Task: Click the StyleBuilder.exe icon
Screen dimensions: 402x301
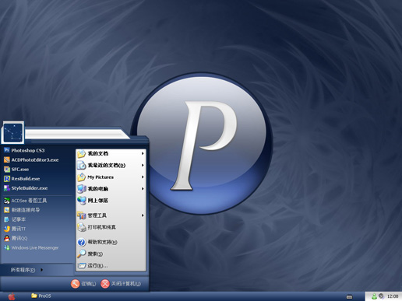Action: 7,188
